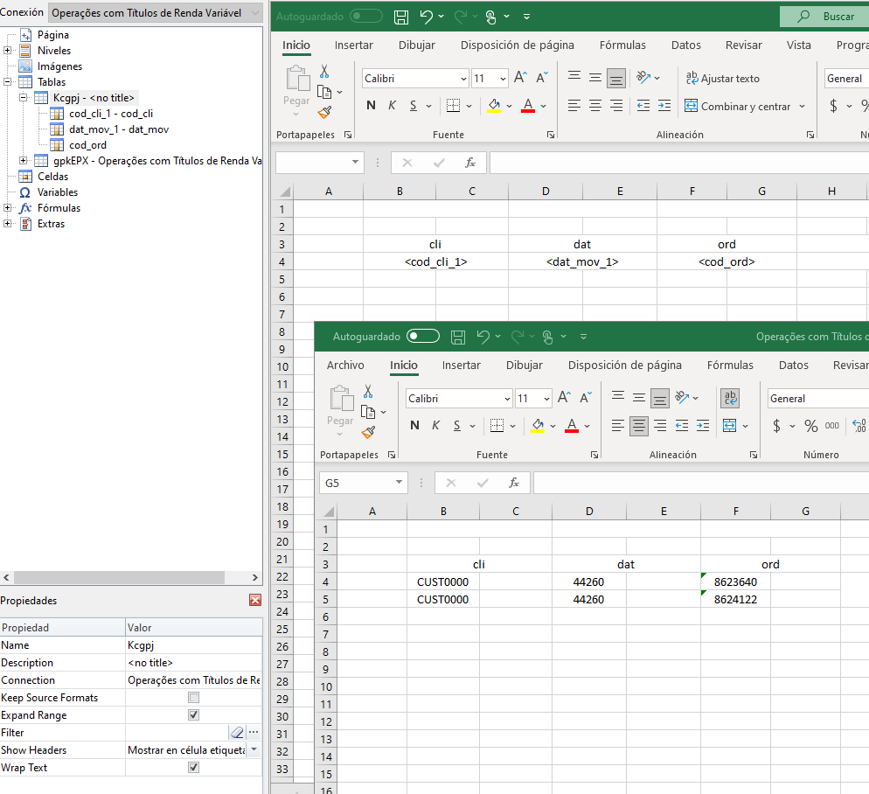Screen dimensions: 869x794
Task: Open the Archivo tab
Action: tap(345, 366)
